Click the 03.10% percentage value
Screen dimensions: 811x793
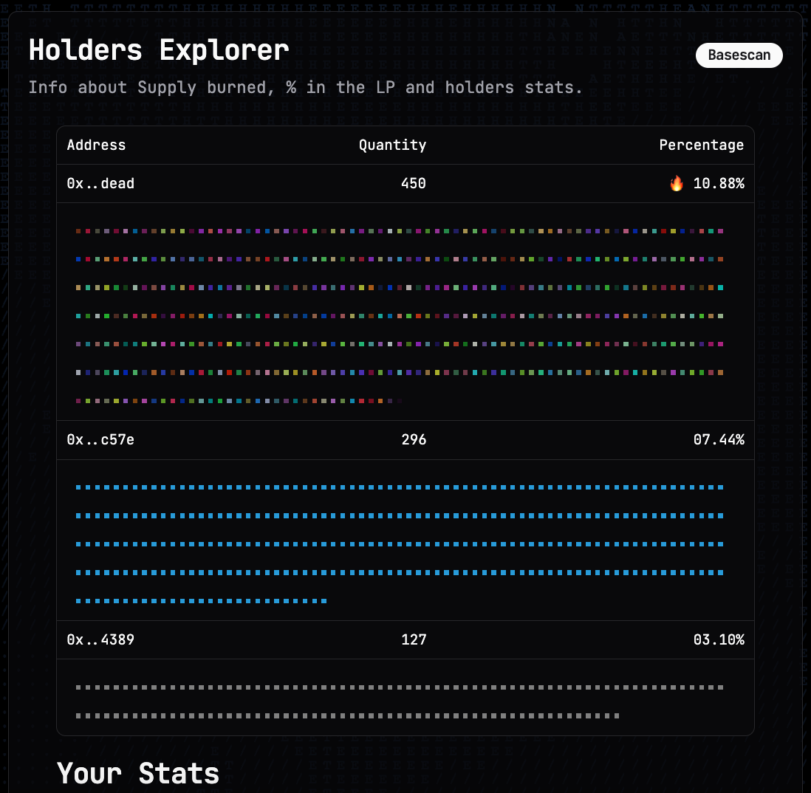click(718, 639)
